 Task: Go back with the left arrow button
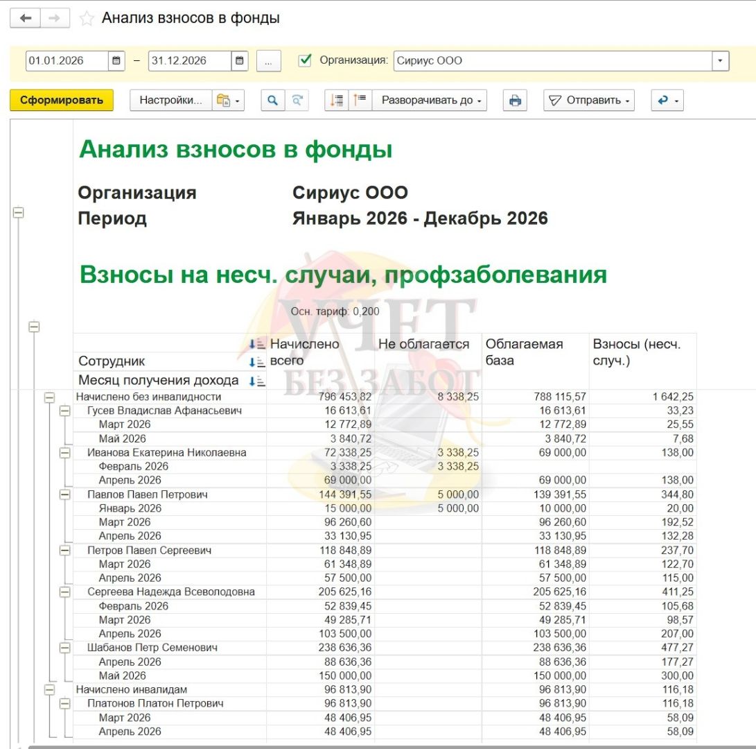(25, 18)
